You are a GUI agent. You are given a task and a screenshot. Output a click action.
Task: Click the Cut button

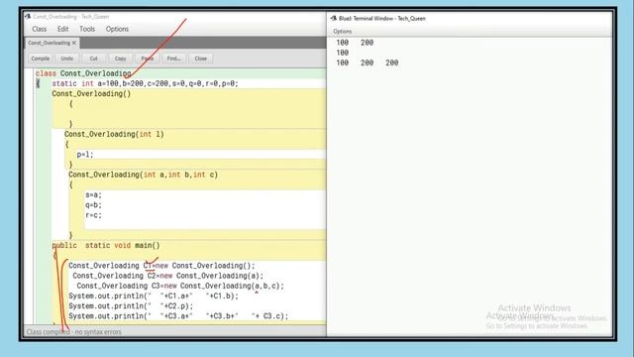pyautogui.click(x=93, y=59)
